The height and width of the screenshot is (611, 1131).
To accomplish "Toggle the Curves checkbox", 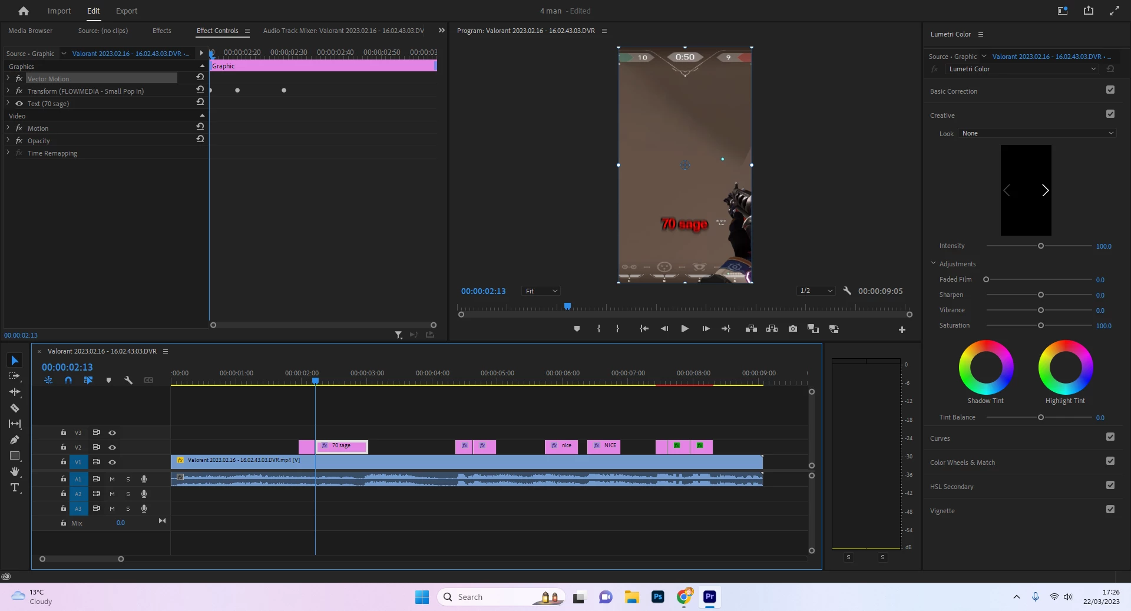I will click(x=1110, y=437).
